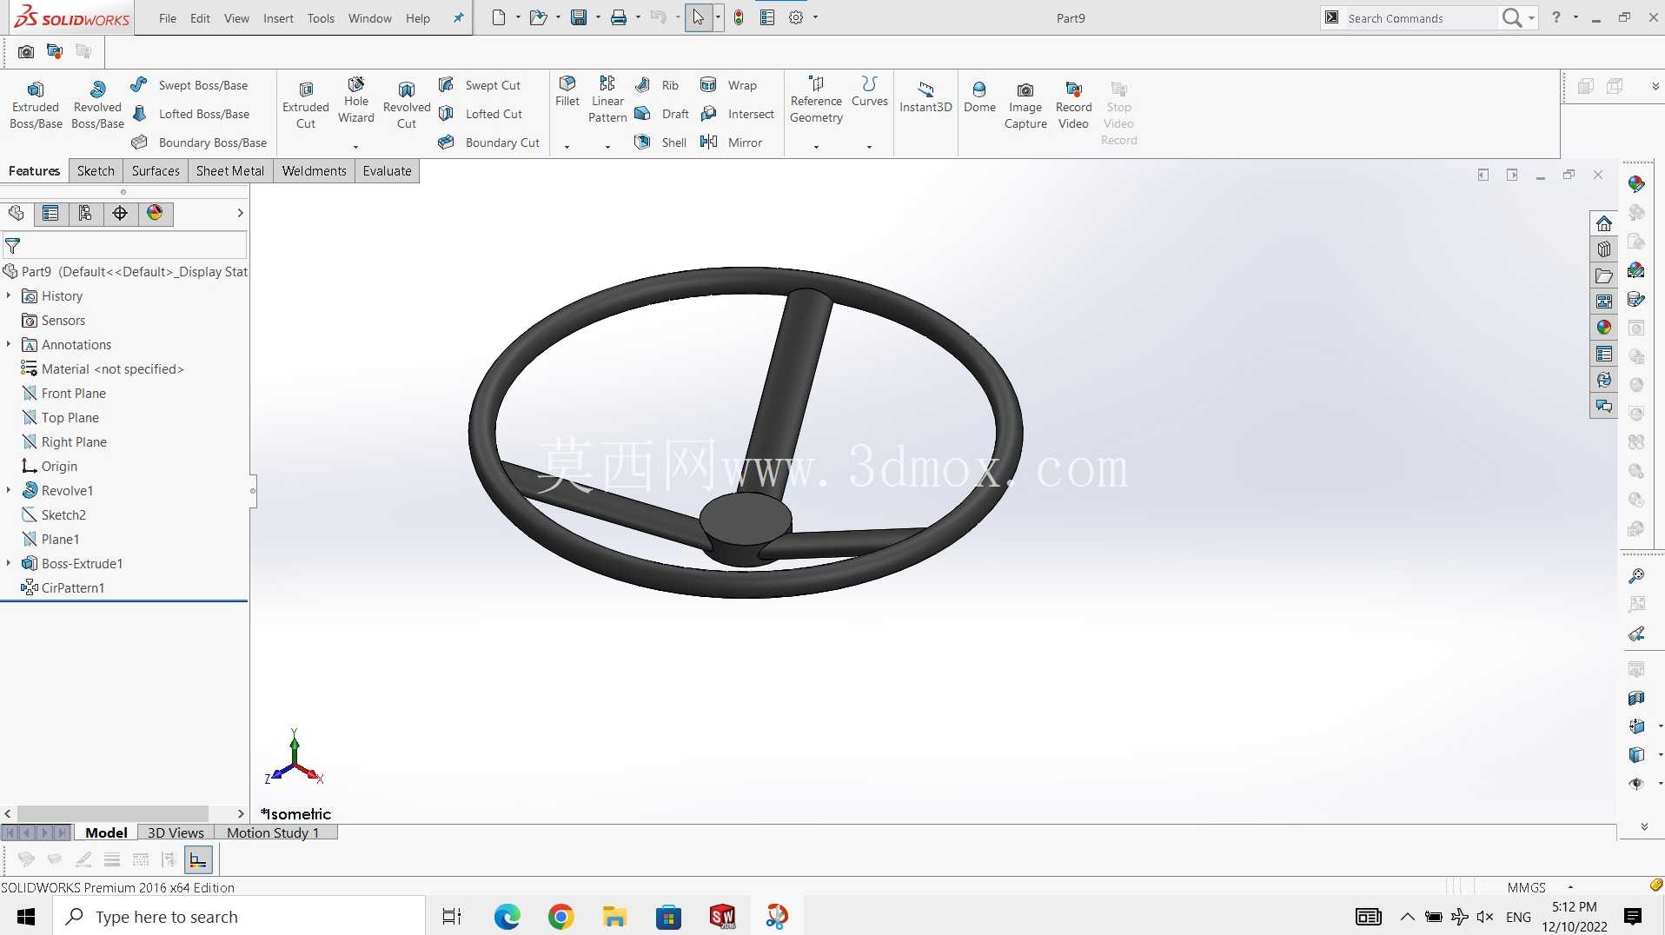Toggle the Instant3D mode
The height and width of the screenshot is (935, 1665).
[925, 97]
